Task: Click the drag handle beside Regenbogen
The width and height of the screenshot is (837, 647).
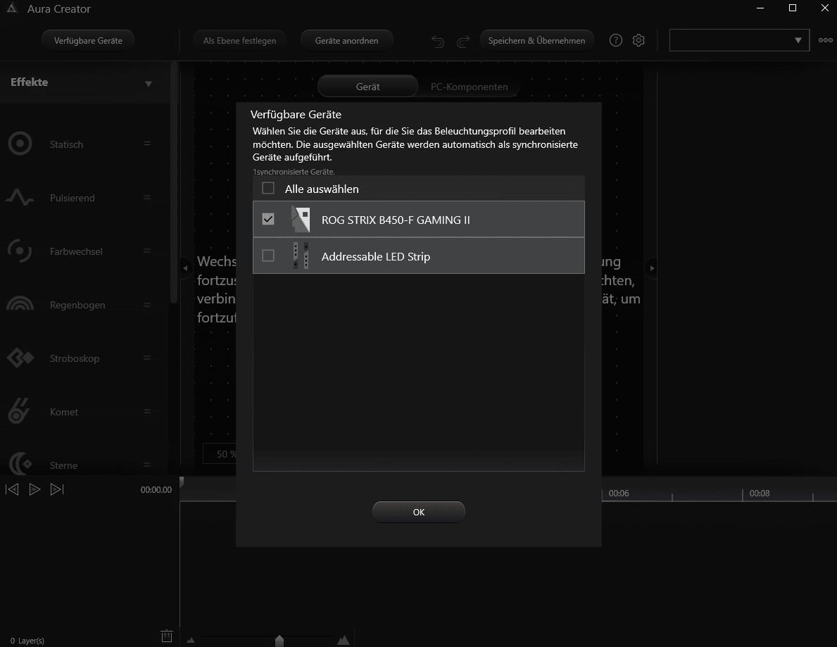Action: click(x=147, y=305)
